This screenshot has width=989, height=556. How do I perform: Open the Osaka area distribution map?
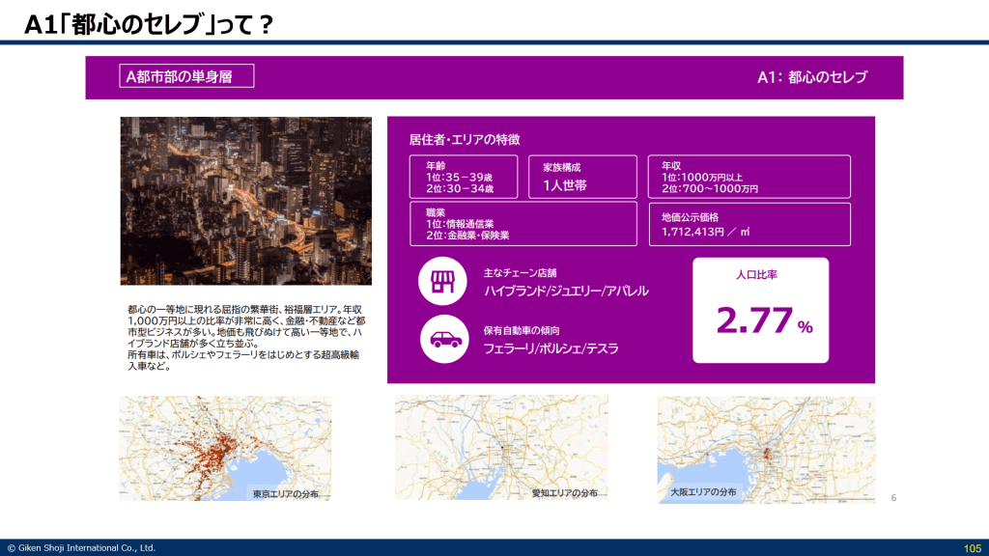tap(766, 450)
